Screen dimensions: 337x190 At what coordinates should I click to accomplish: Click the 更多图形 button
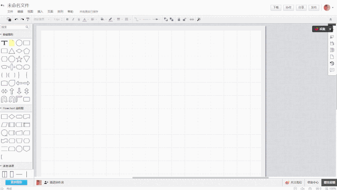pyautogui.click(x=16, y=182)
